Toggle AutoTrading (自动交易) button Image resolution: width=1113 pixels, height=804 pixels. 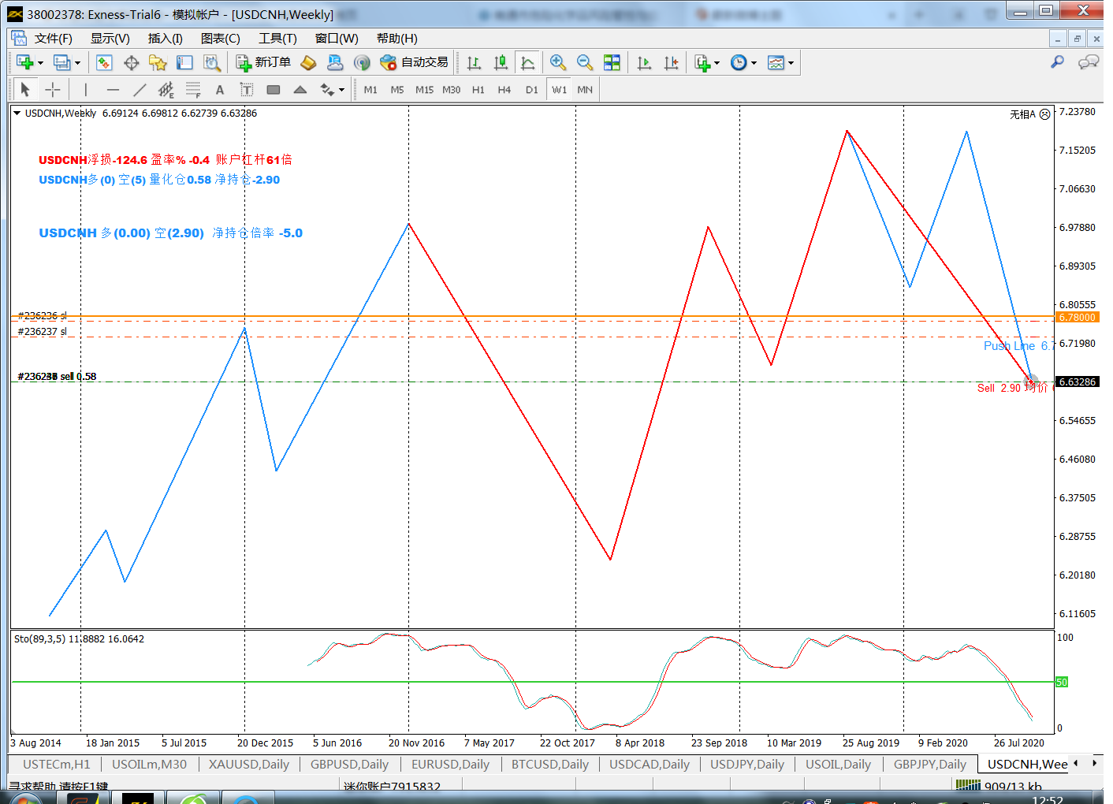[x=414, y=63]
